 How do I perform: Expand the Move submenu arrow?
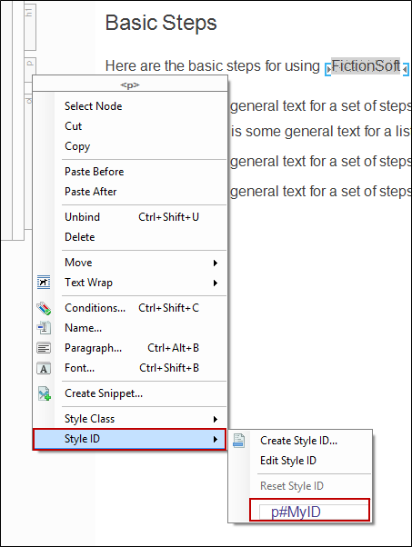[x=216, y=263]
